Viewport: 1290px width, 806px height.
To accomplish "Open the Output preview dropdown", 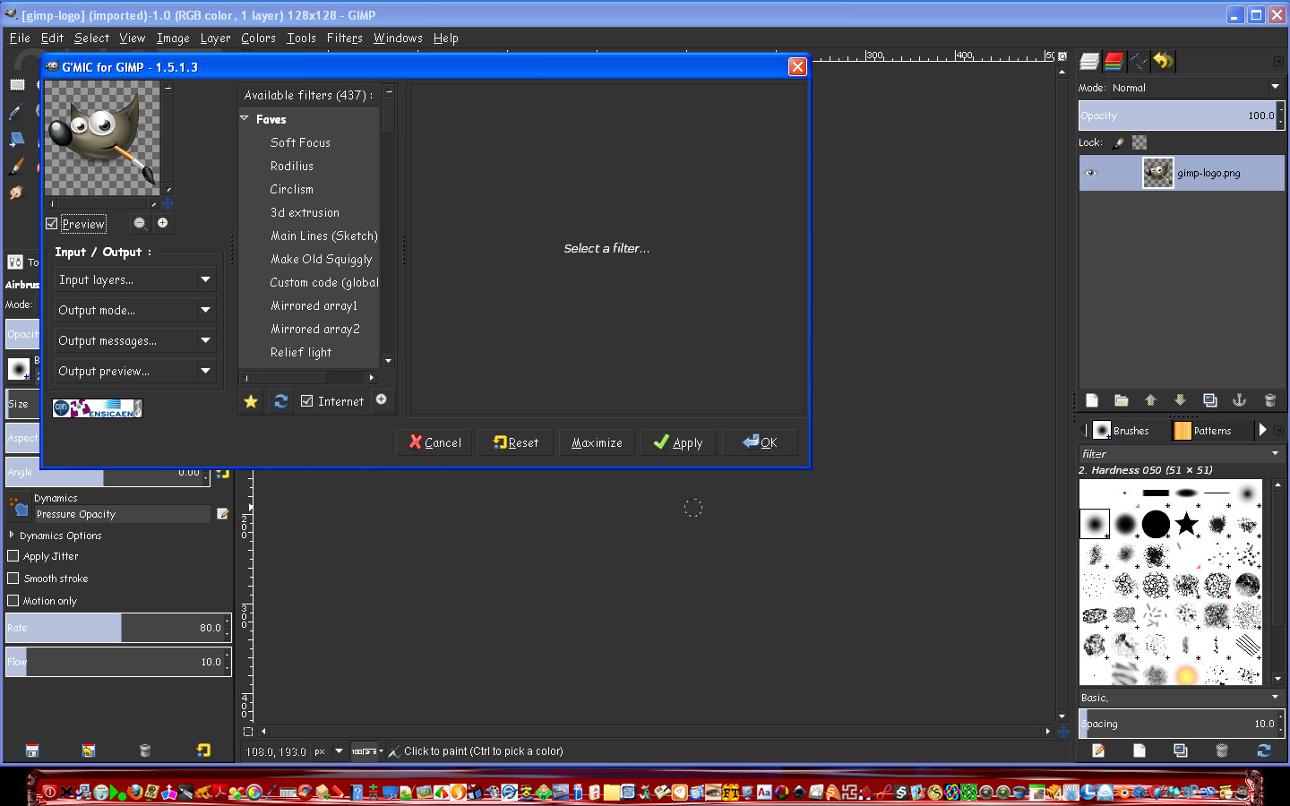I will (135, 371).
